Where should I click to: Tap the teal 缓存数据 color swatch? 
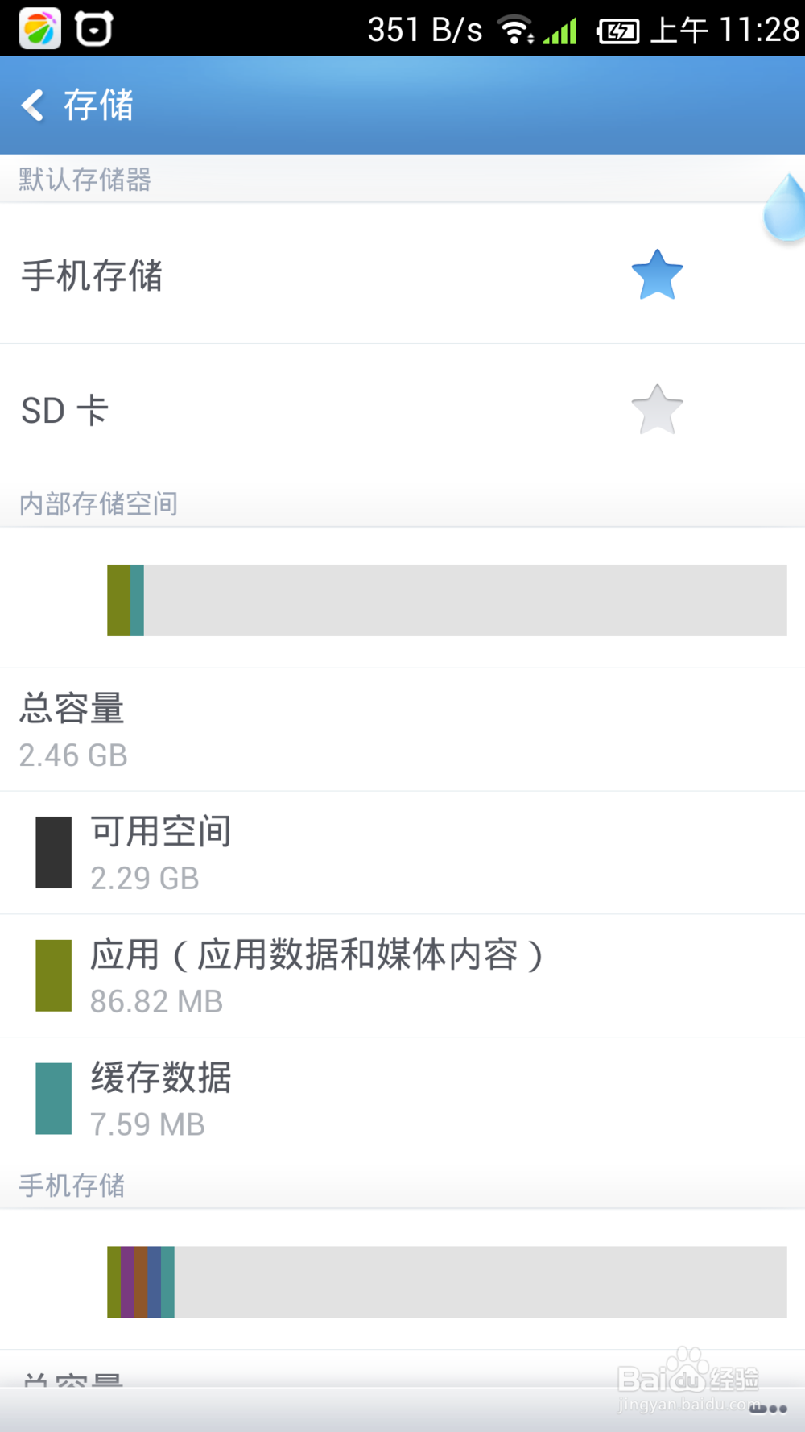click(54, 1099)
